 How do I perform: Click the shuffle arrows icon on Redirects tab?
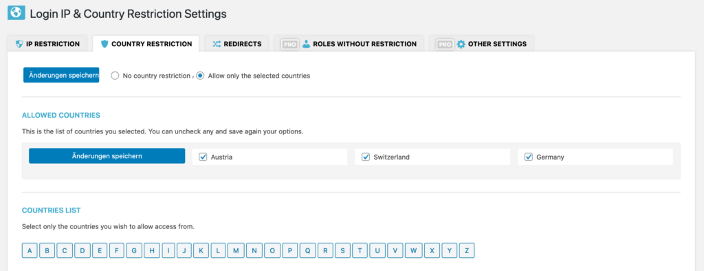217,44
